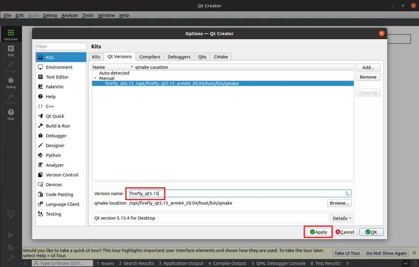Open Welcome mode in the left sidebar
The width and height of the screenshot is (419, 267).
[x=11, y=34]
